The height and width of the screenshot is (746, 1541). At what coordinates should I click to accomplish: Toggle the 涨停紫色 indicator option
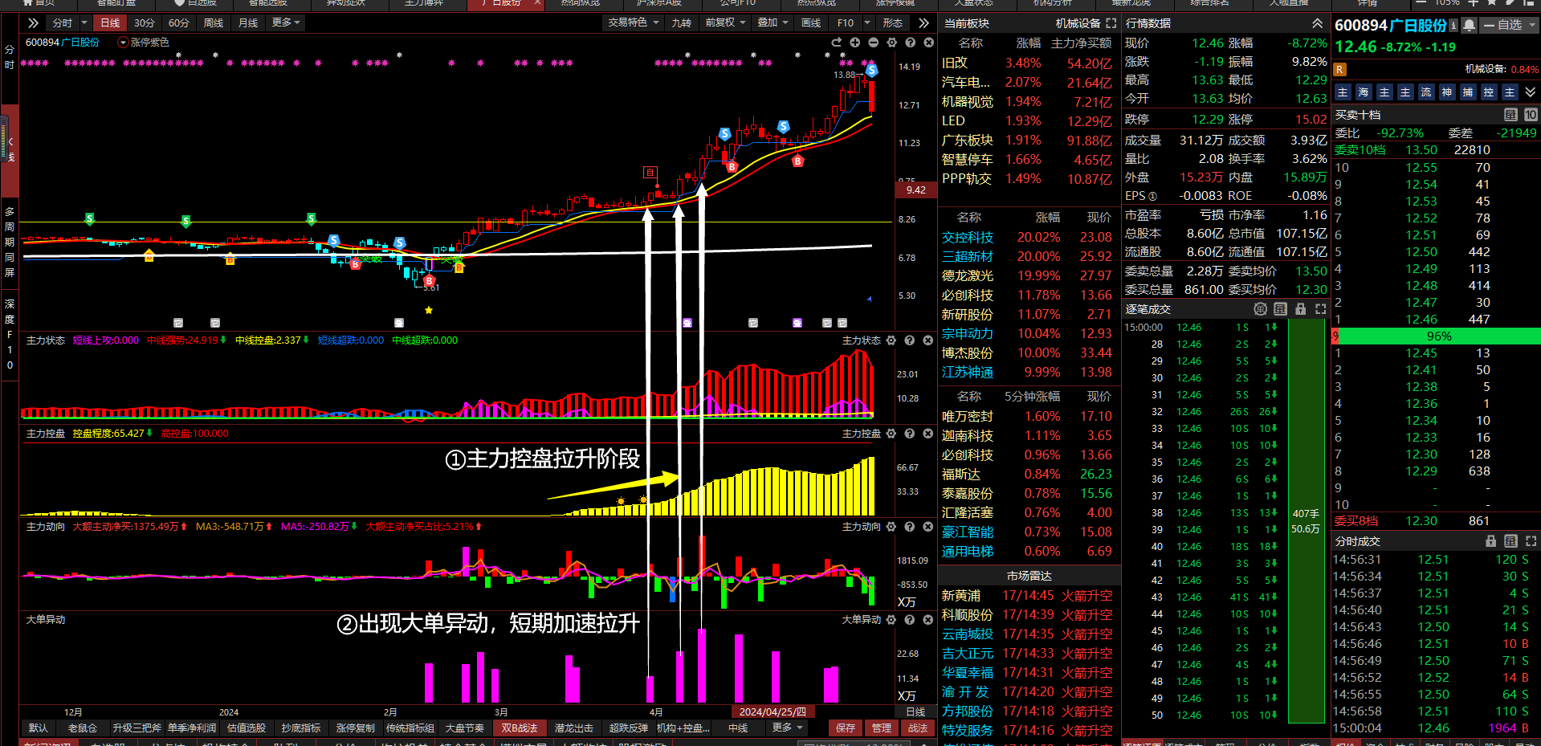[124, 43]
